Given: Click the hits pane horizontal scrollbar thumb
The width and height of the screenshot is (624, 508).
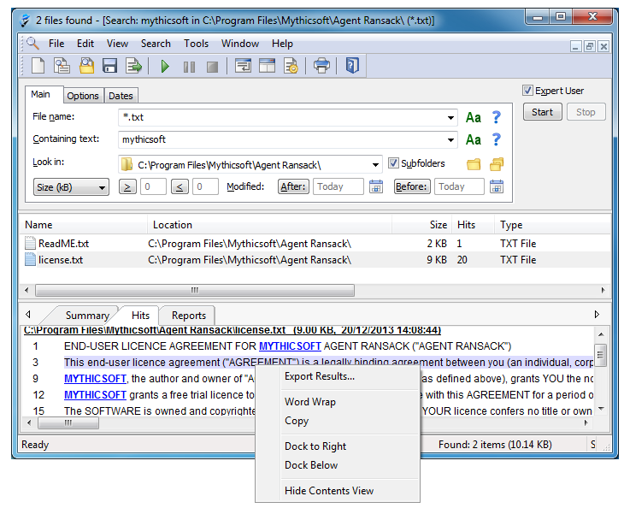Looking at the screenshot, I should pos(68,422).
